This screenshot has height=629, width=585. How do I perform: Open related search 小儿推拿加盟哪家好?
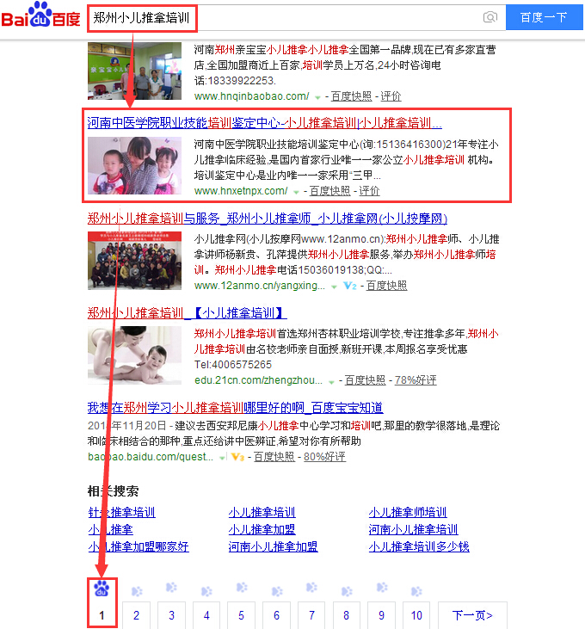tap(139, 546)
